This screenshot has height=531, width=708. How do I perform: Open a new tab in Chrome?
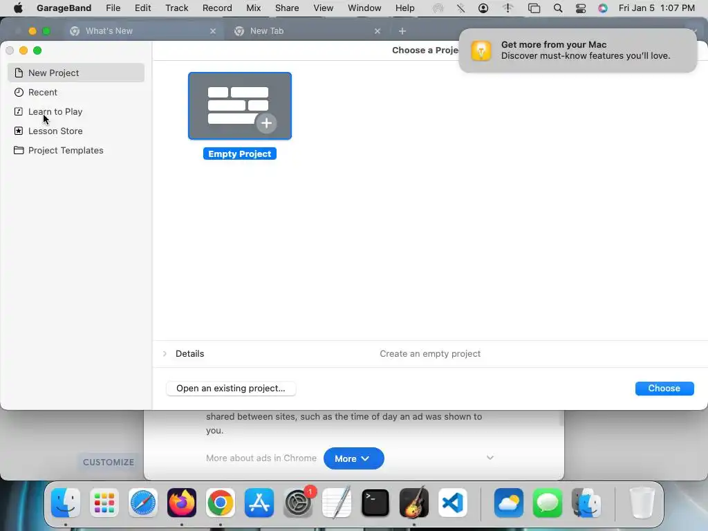point(402,30)
